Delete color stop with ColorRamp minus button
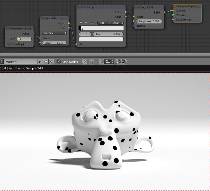210x191 pixels. click(x=86, y=23)
